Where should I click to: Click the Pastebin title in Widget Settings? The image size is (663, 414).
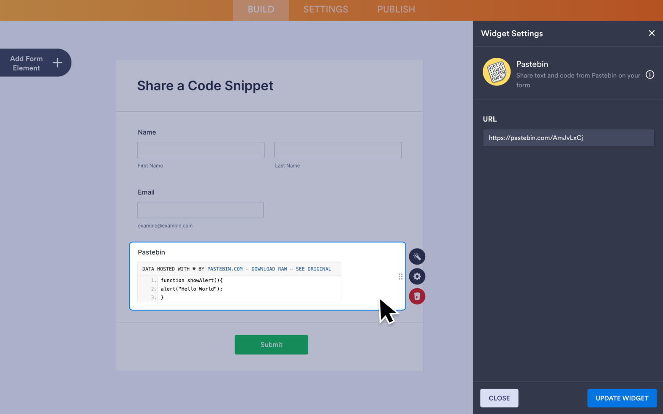click(532, 64)
